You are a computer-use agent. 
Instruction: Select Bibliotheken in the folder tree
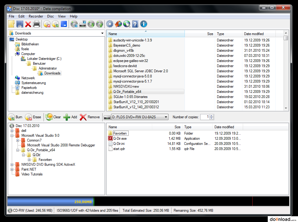30,44
